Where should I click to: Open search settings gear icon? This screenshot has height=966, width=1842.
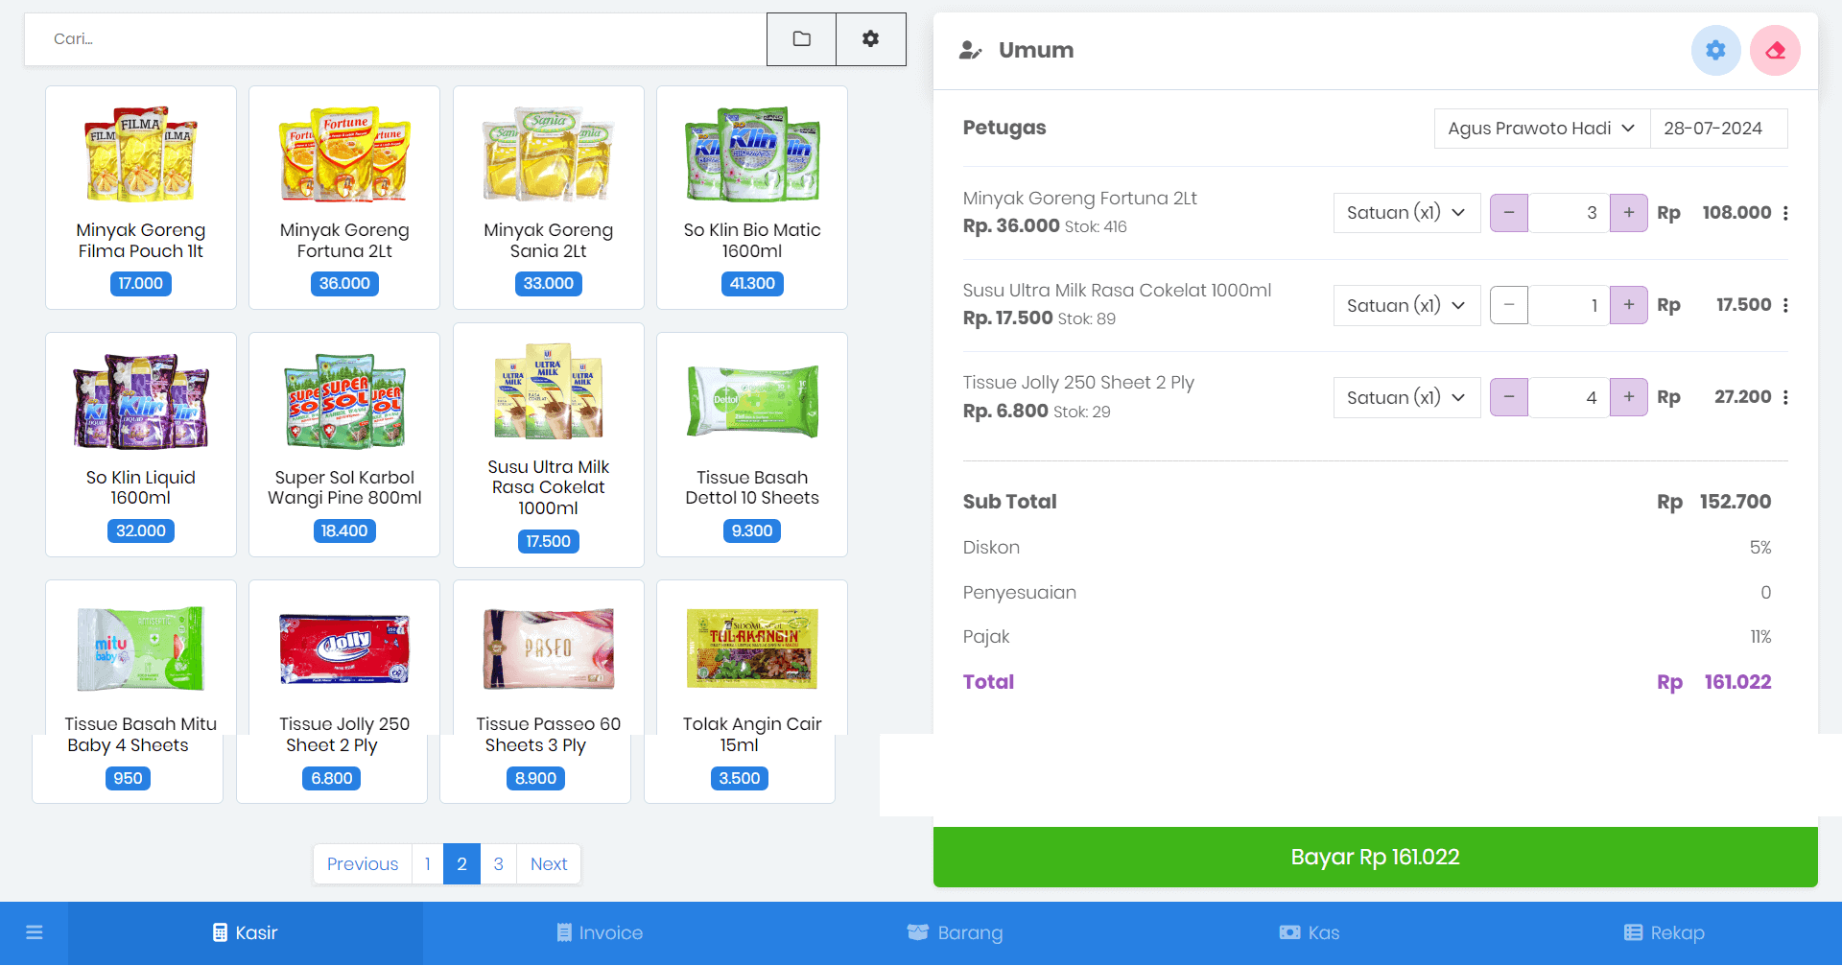870,39
